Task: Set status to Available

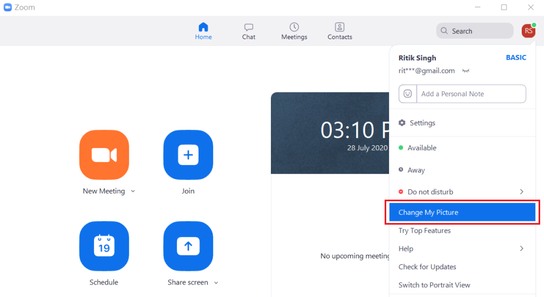Action: point(462,148)
